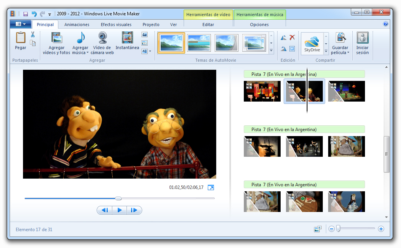401x248 pixels.
Task: Toggle full-screen preview icon beside timecode
Action: tap(211, 187)
